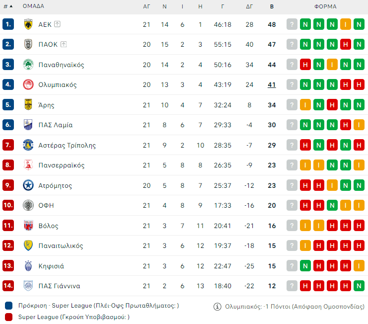The image size is (368, 324).
Task: Click the blue Super League promotion legend swatch
Action: tap(9, 306)
